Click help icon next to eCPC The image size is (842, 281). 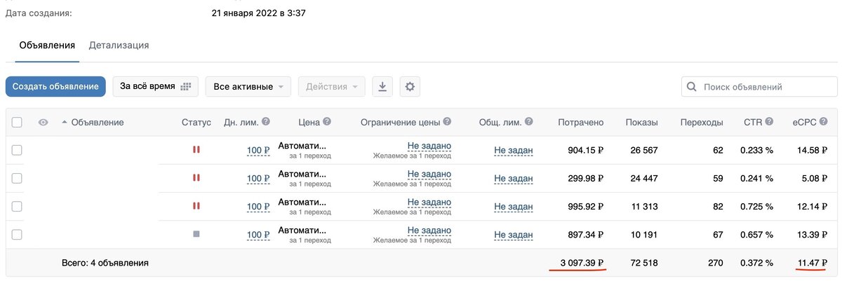[825, 122]
